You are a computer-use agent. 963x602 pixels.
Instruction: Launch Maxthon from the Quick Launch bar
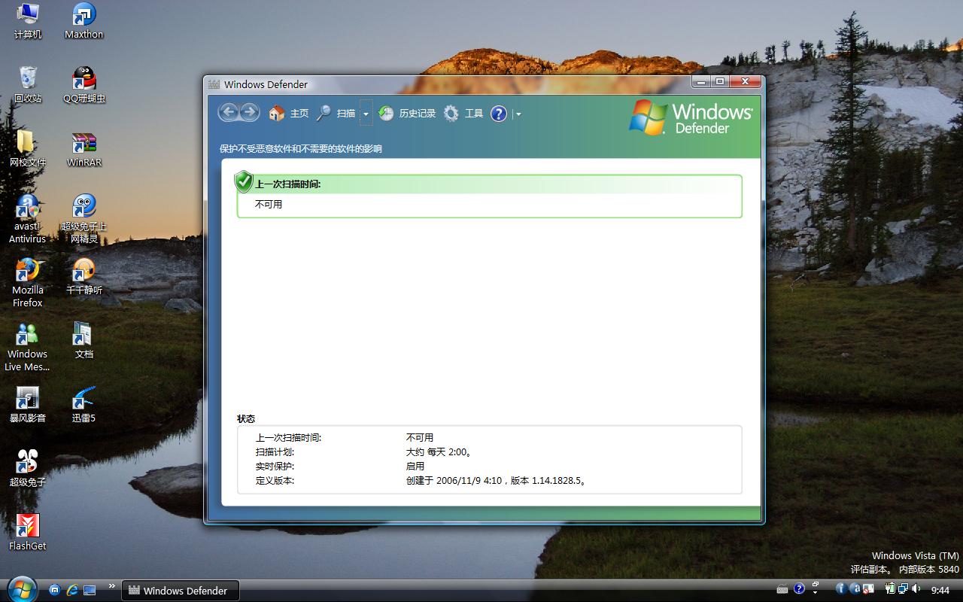click(55, 590)
